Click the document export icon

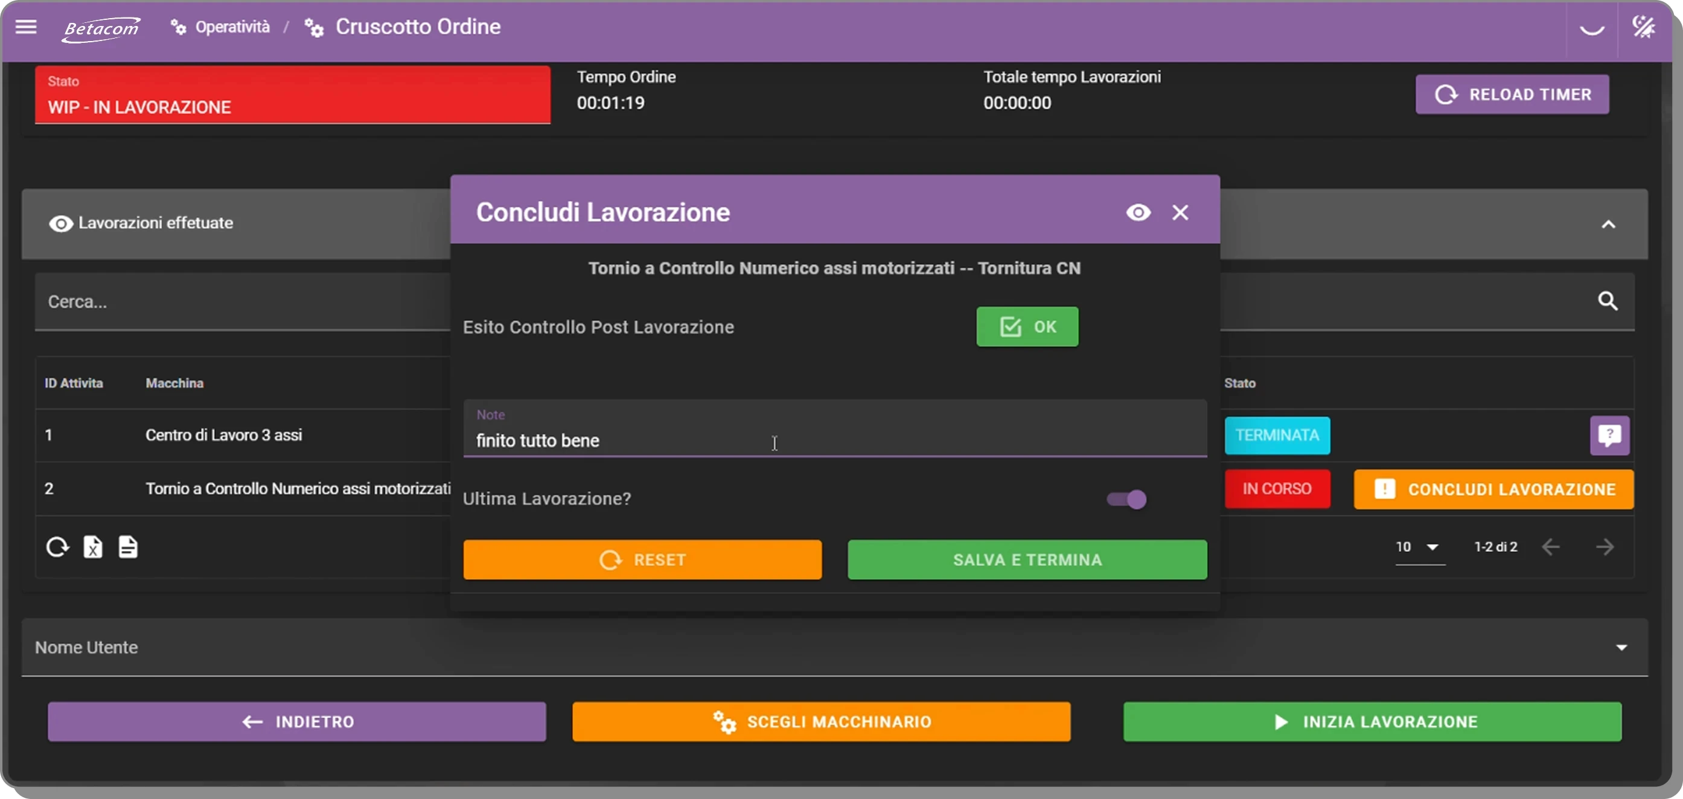point(128,547)
